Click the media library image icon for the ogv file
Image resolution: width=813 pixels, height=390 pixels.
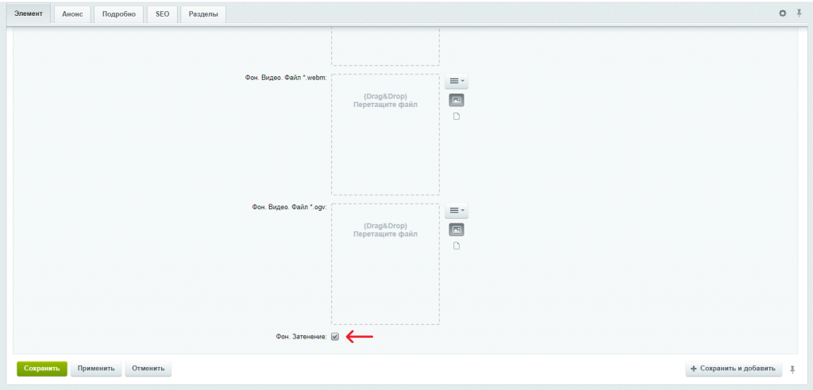pos(457,230)
